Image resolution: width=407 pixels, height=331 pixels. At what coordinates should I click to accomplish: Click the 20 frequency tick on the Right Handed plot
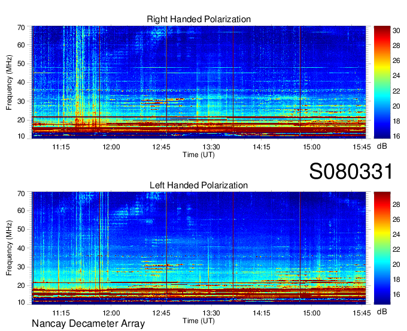coord(21,120)
